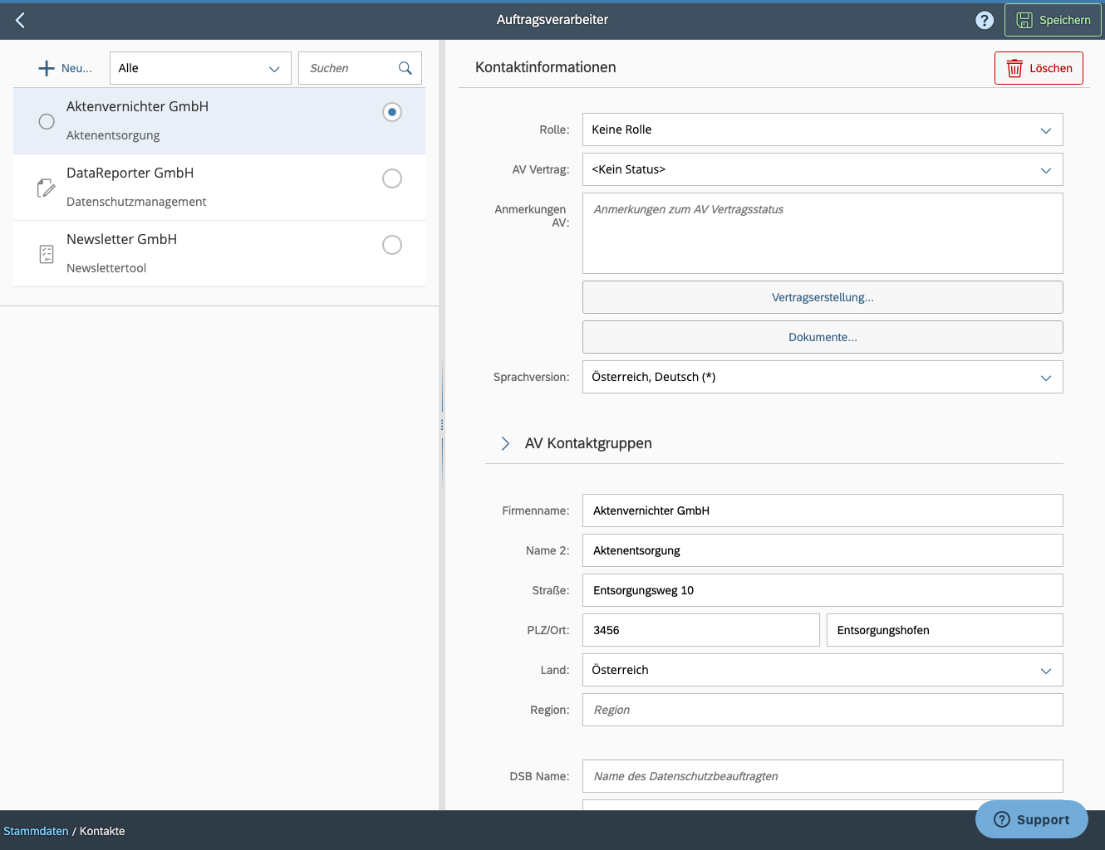
Task: Click the back arrow in the header
Action: click(19, 19)
